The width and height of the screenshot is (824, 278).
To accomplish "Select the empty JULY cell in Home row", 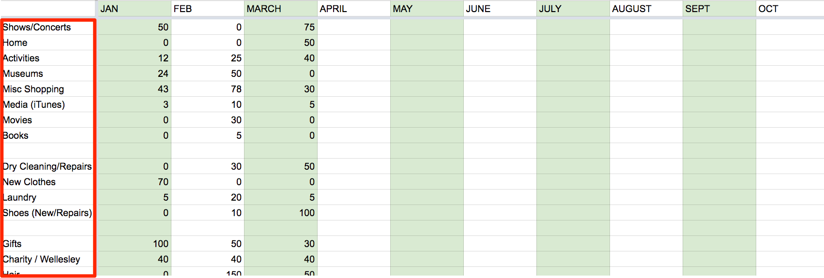I will point(573,43).
